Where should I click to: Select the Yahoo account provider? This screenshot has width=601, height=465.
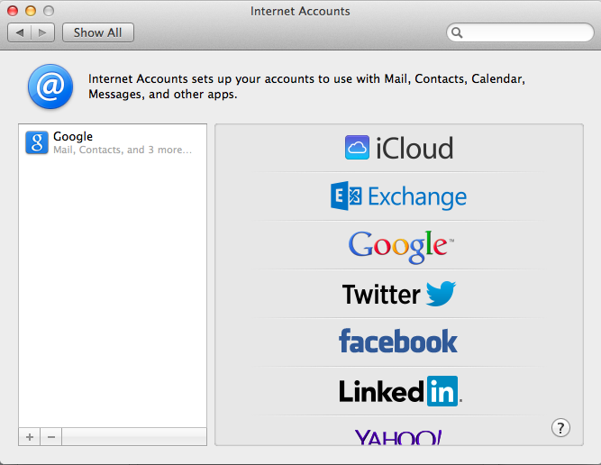coord(398,437)
